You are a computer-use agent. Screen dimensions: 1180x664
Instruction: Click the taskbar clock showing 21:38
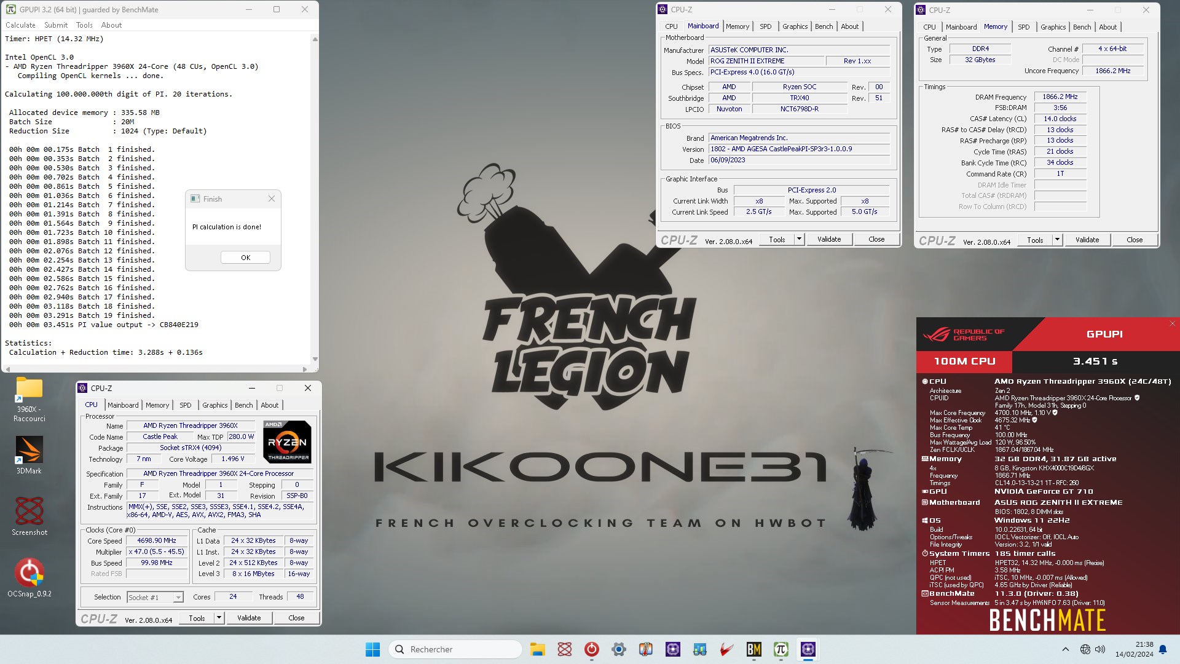1135,649
